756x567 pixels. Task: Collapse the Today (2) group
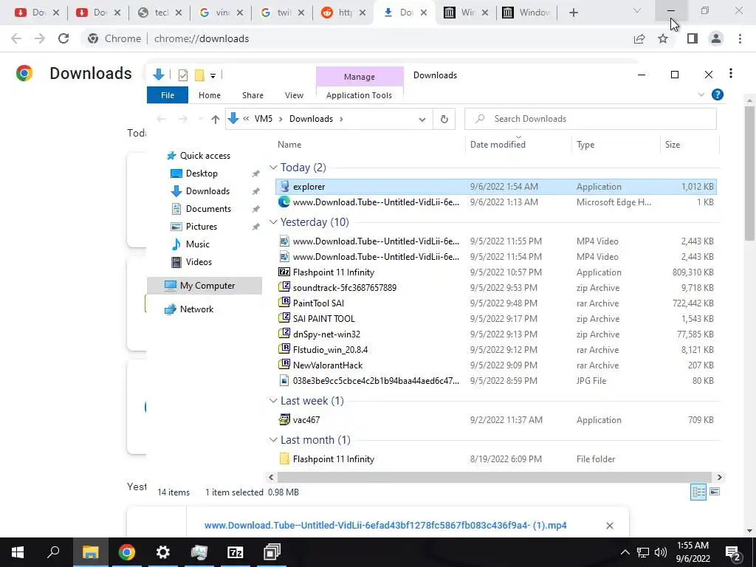point(273,168)
